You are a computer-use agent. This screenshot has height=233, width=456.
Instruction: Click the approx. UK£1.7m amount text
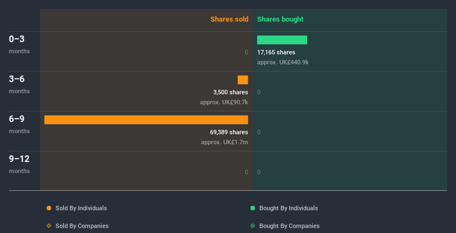[x=224, y=143]
